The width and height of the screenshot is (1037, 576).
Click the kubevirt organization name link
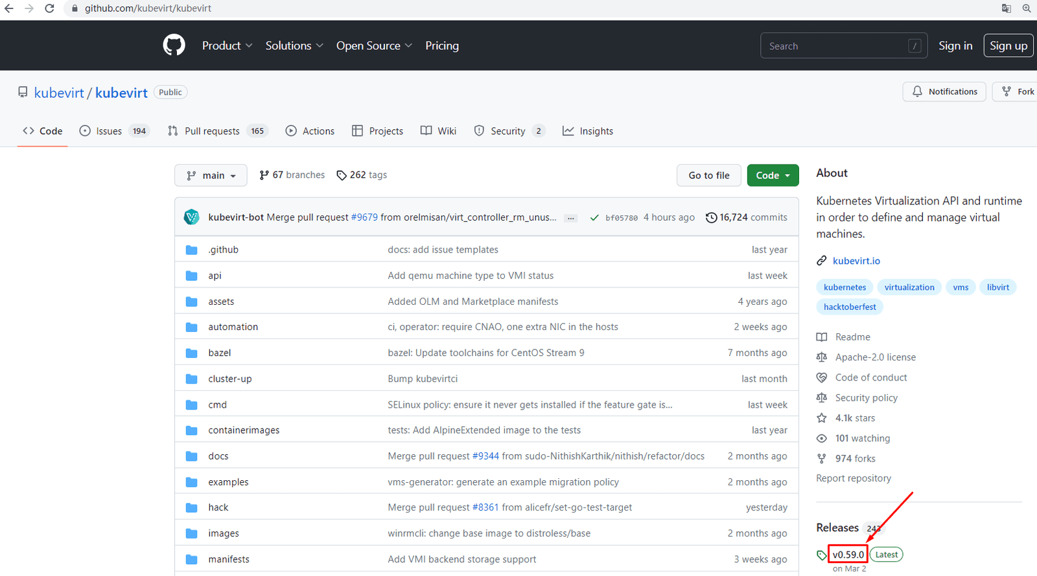tap(59, 93)
